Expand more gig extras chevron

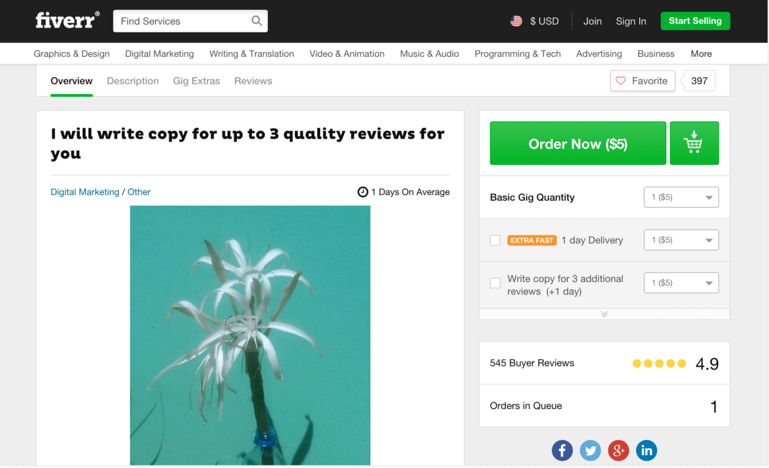coord(604,314)
